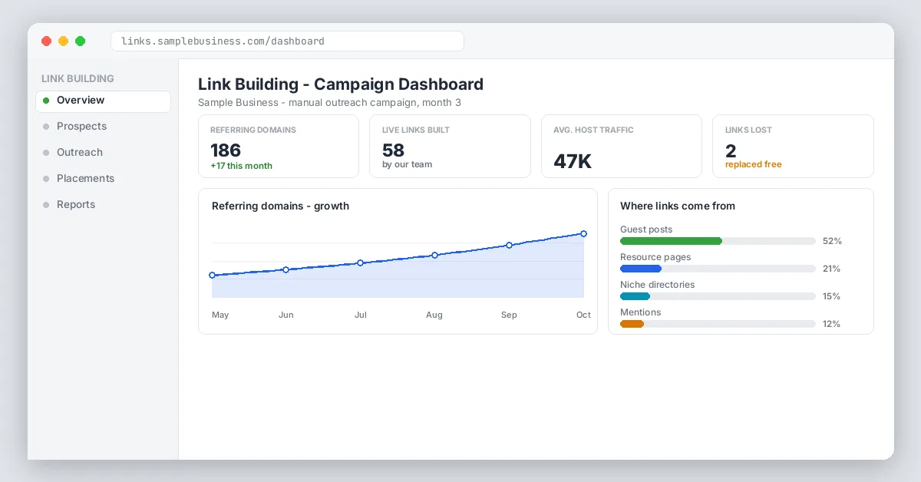Click the teal Niche directories progress bar
Viewport: 921px width, 482px height.
coord(635,296)
